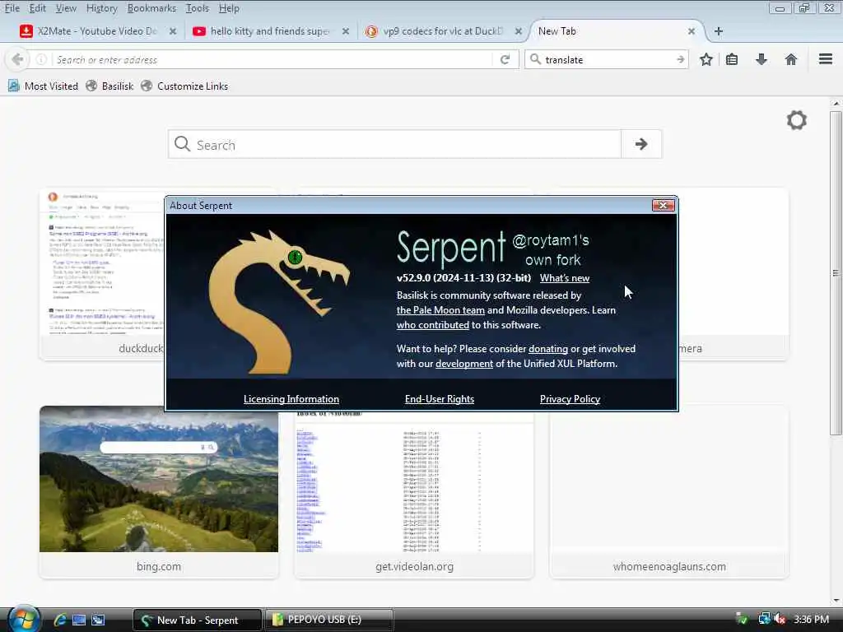Image resolution: width=843 pixels, height=632 pixels.
Task: Open the Tools menu
Action: [198, 8]
